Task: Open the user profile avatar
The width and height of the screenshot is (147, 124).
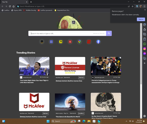Action: point(141,6)
